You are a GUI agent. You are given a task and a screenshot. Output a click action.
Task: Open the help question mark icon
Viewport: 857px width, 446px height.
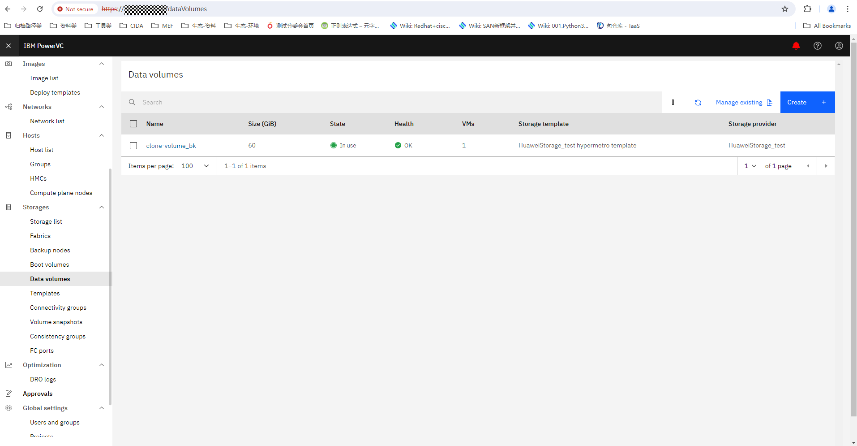coord(817,46)
